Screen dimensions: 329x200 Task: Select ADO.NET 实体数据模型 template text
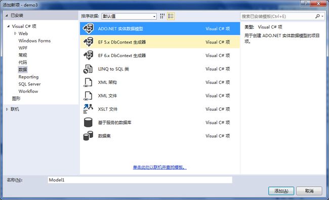click(x=120, y=29)
